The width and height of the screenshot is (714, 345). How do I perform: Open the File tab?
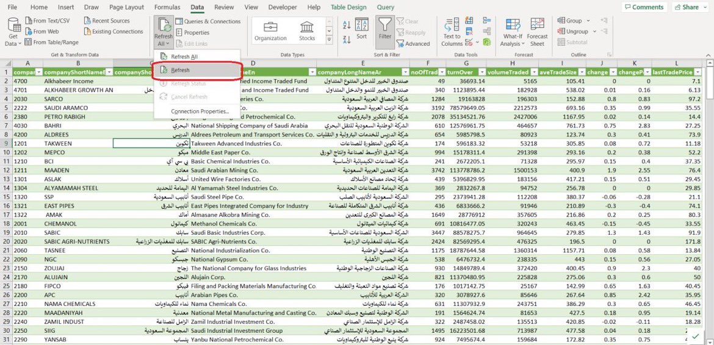(x=13, y=7)
